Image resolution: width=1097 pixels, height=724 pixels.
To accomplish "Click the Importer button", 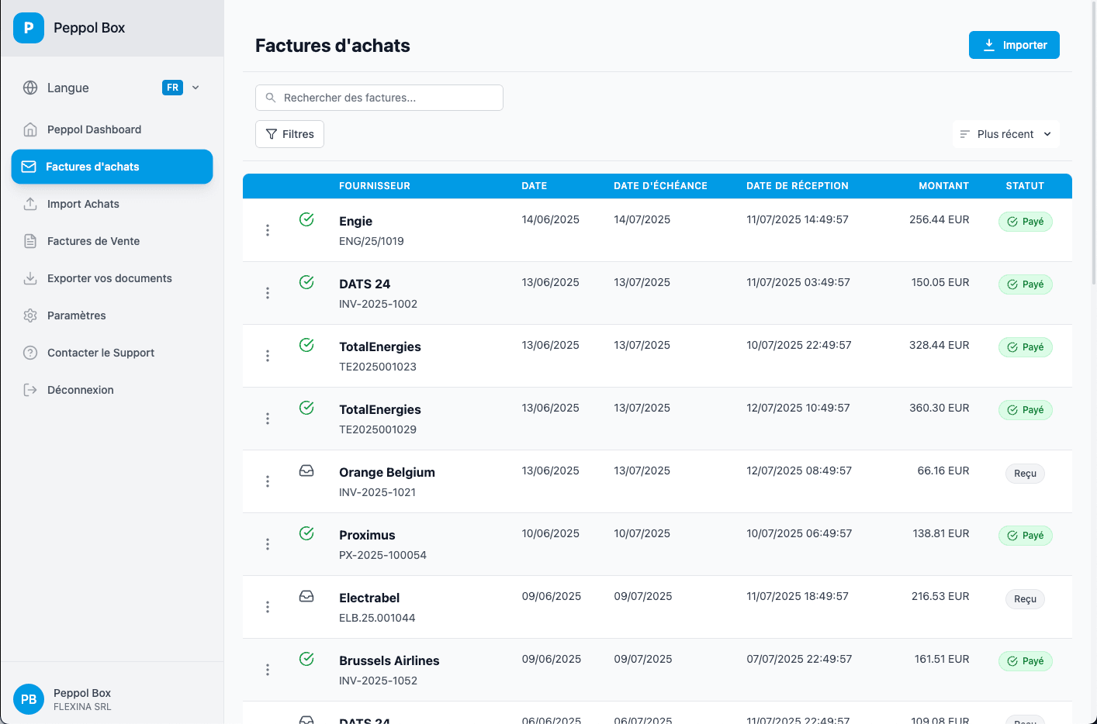I will coord(1014,45).
